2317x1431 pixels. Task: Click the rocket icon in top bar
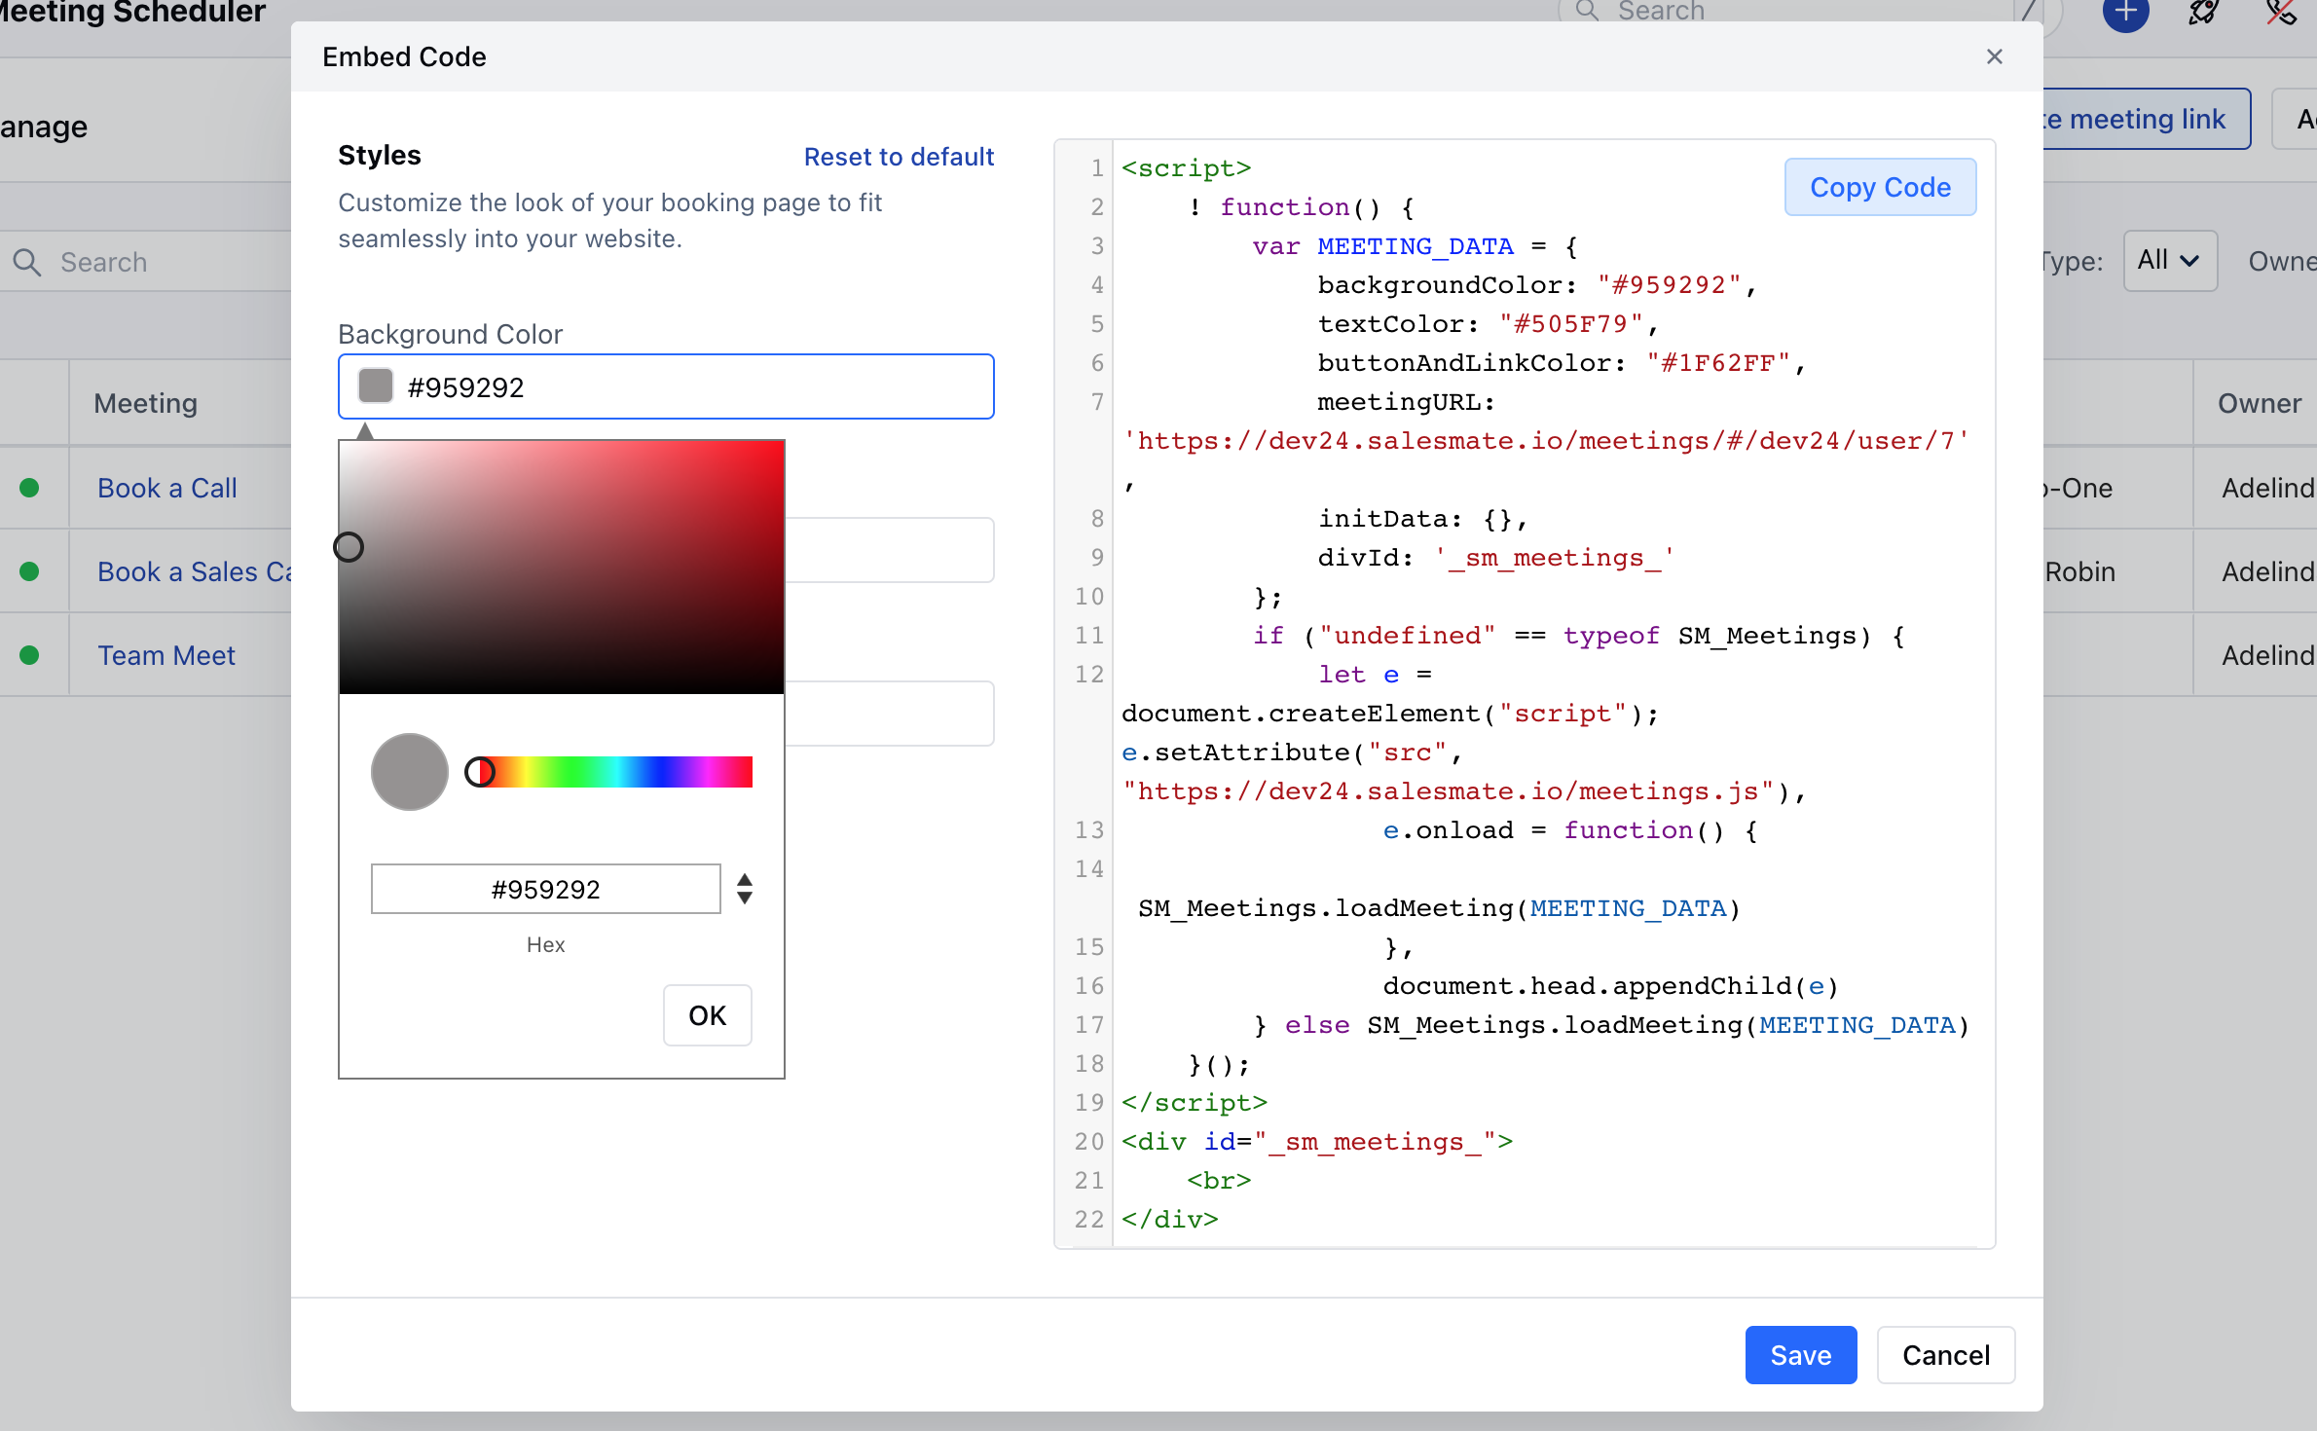[x=2203, y=13]
